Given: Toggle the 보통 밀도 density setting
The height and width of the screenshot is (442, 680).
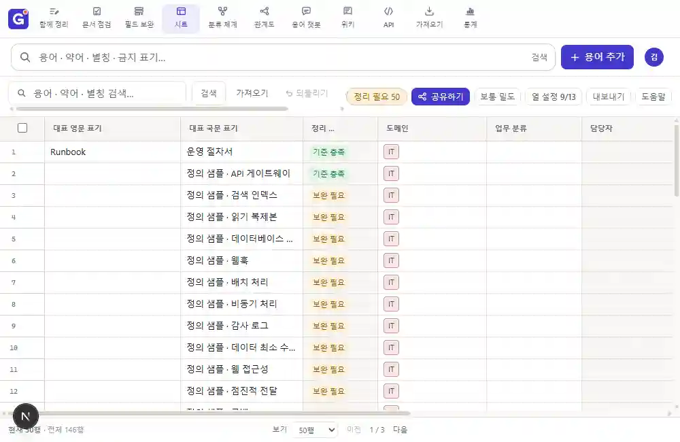Looking at the screenshot, I should pyautogui.click(x=498, y=97).
